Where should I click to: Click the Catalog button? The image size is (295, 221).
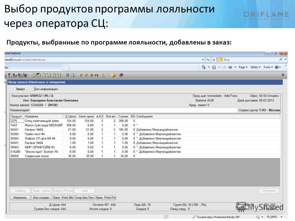[20, 191]
